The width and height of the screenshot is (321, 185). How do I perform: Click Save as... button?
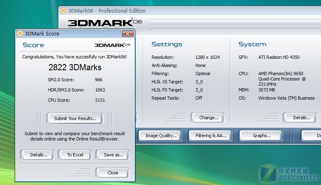pyautogui.click(x=114, y=155)
